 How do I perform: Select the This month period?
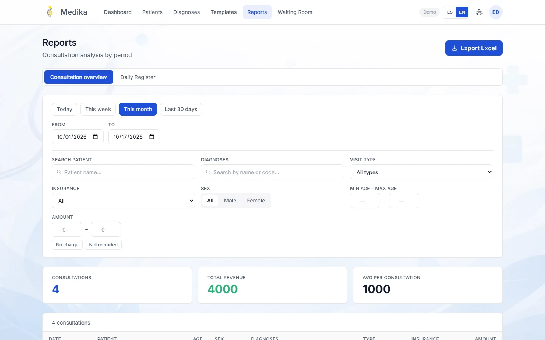[138, 109]
